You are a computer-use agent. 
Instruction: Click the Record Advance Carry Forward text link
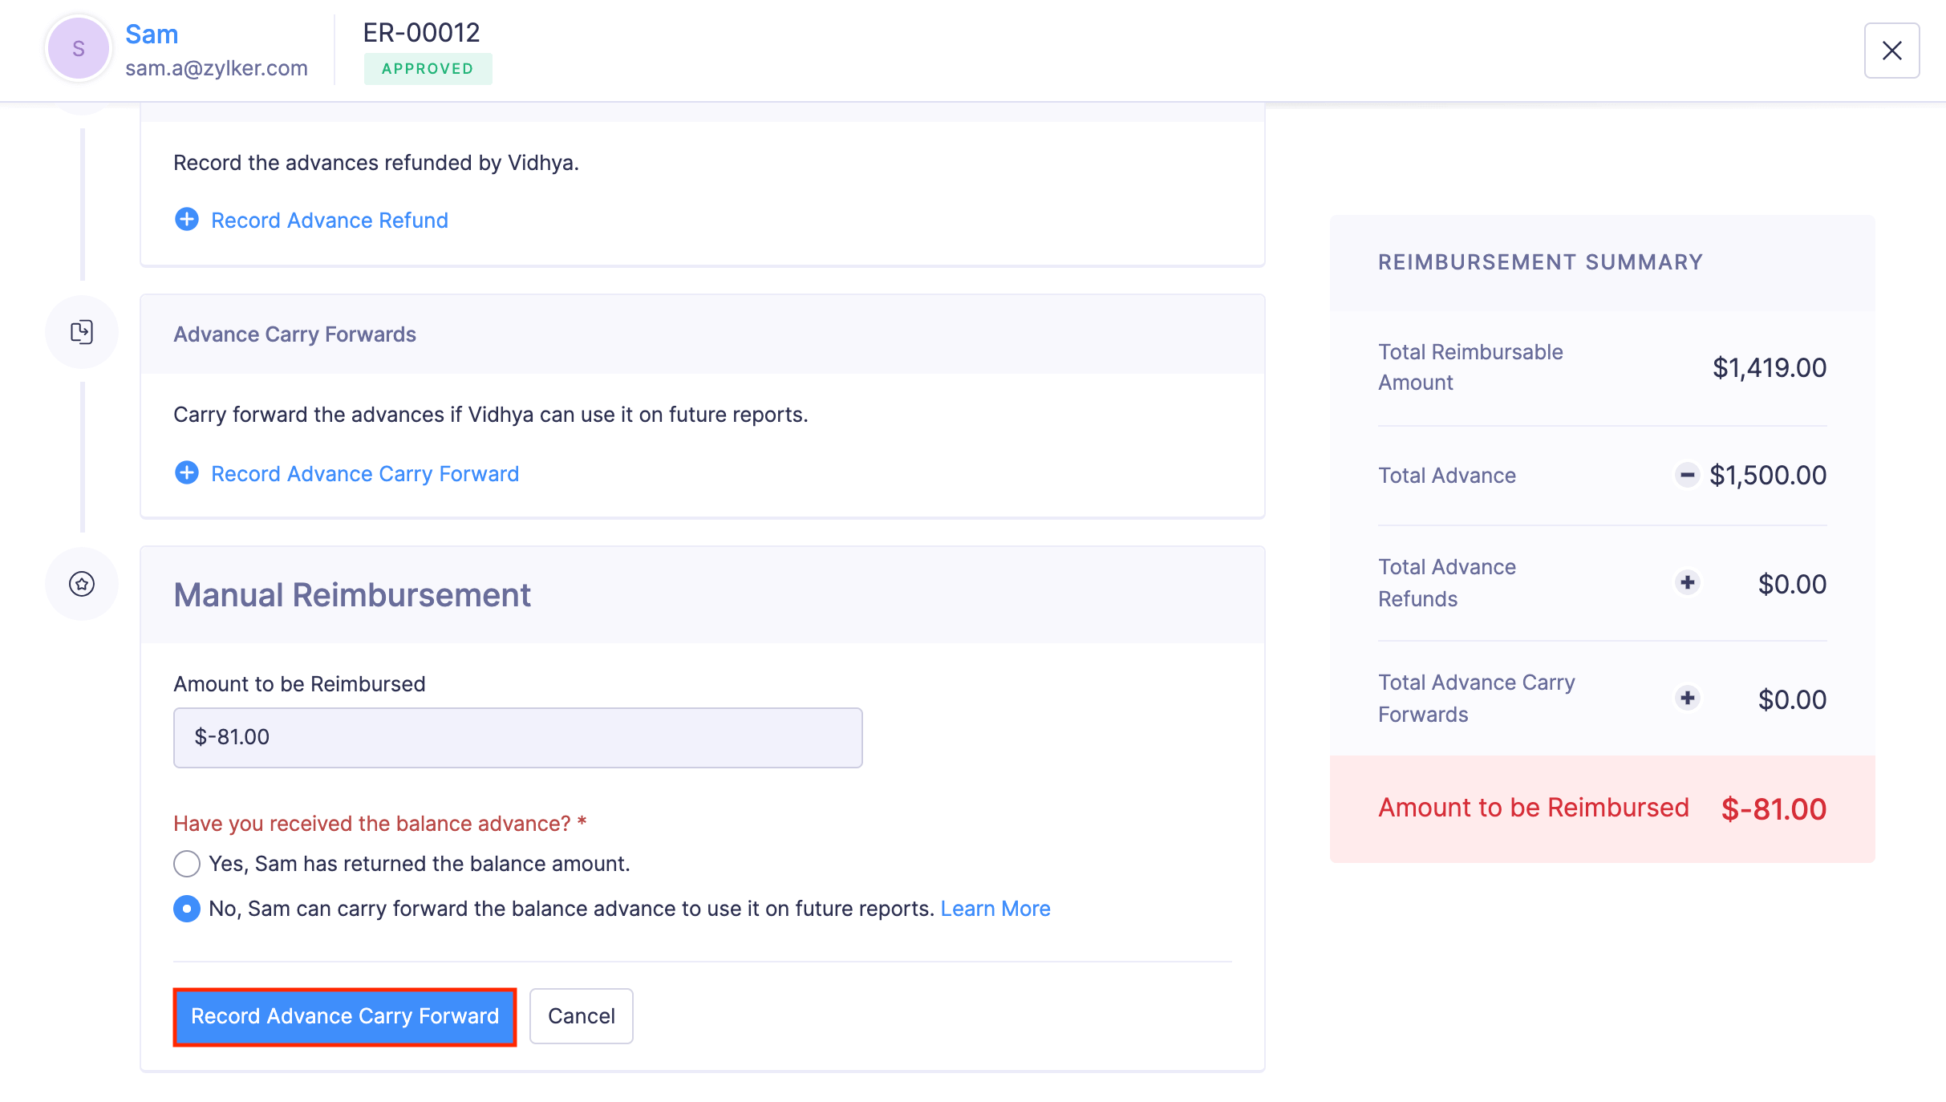pos(365,472)
